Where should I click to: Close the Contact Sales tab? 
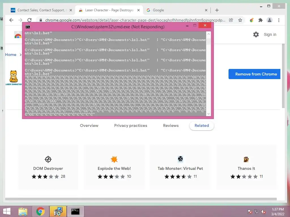click(71, 10)
